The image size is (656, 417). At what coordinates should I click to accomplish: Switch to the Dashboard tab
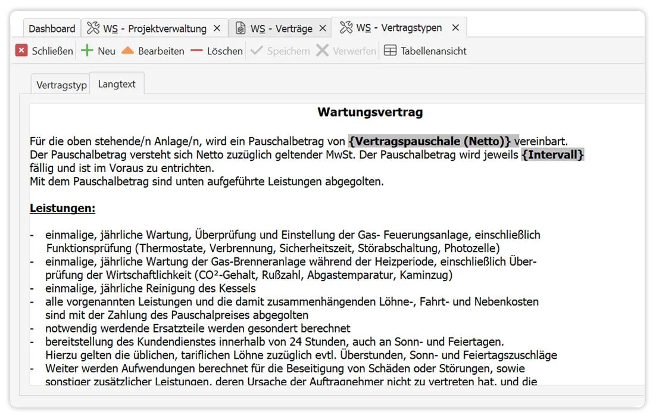[x=52, y=29]
